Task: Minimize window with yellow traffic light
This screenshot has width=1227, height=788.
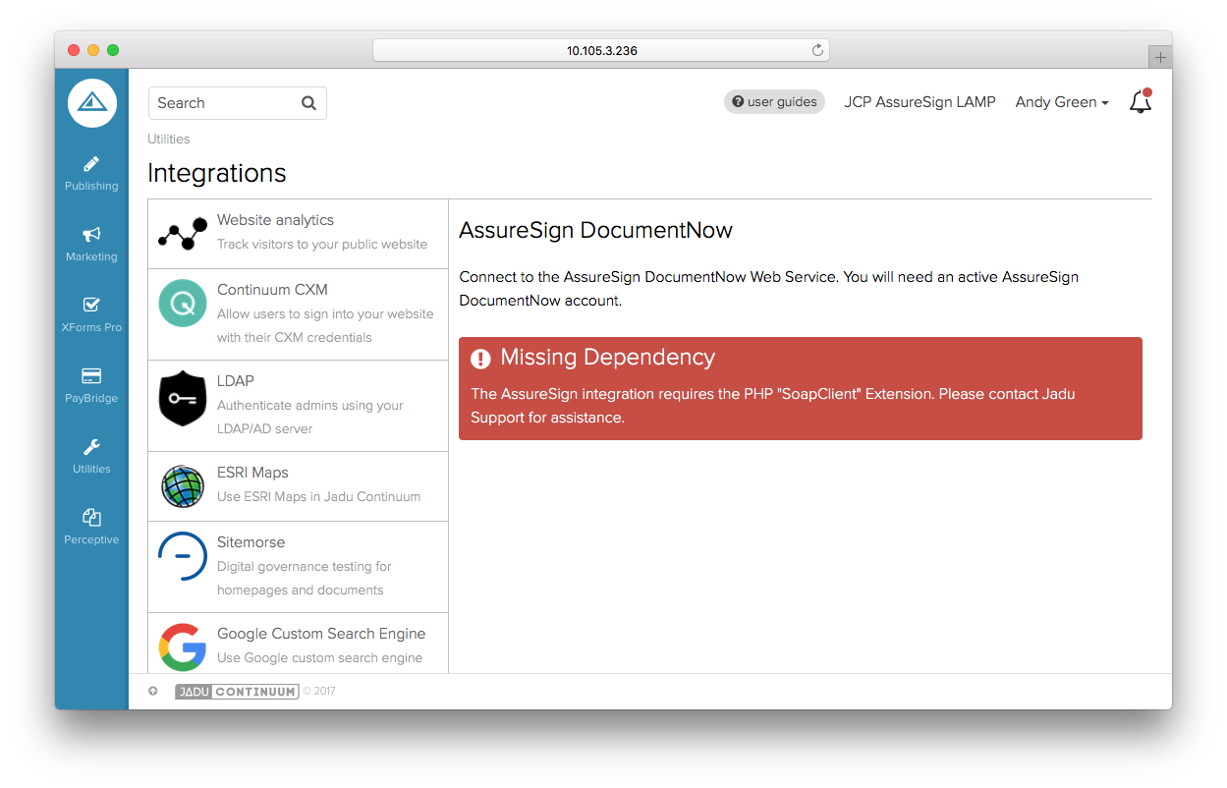Action: [93, 50]
